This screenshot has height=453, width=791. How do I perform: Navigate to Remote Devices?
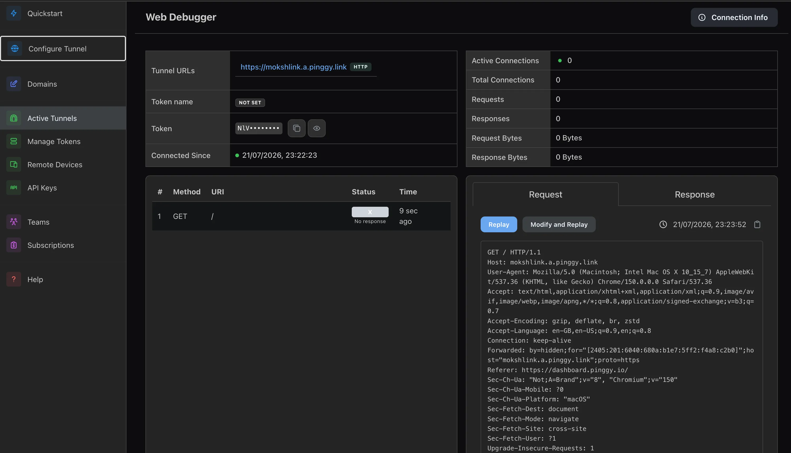(x=63, y=164)
